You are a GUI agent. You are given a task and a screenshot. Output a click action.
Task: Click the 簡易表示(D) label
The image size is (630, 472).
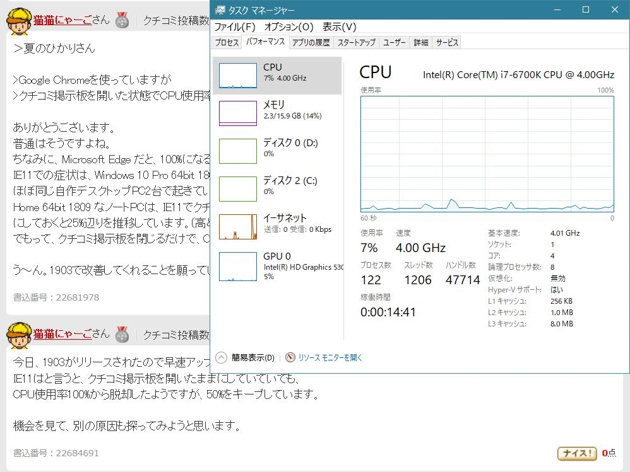253,357
